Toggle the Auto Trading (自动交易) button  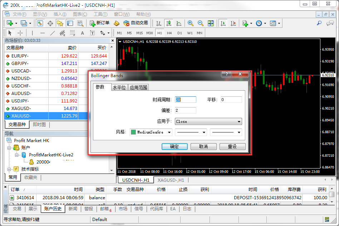(136, 23)
